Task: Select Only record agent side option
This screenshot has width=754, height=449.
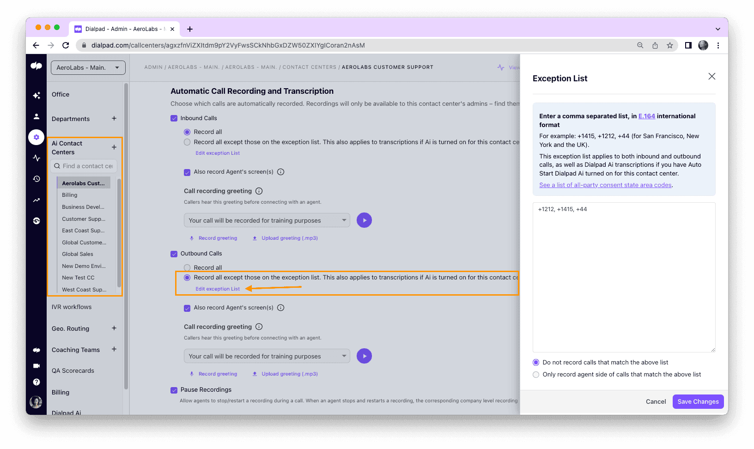Action: click(x=536, y=375)
